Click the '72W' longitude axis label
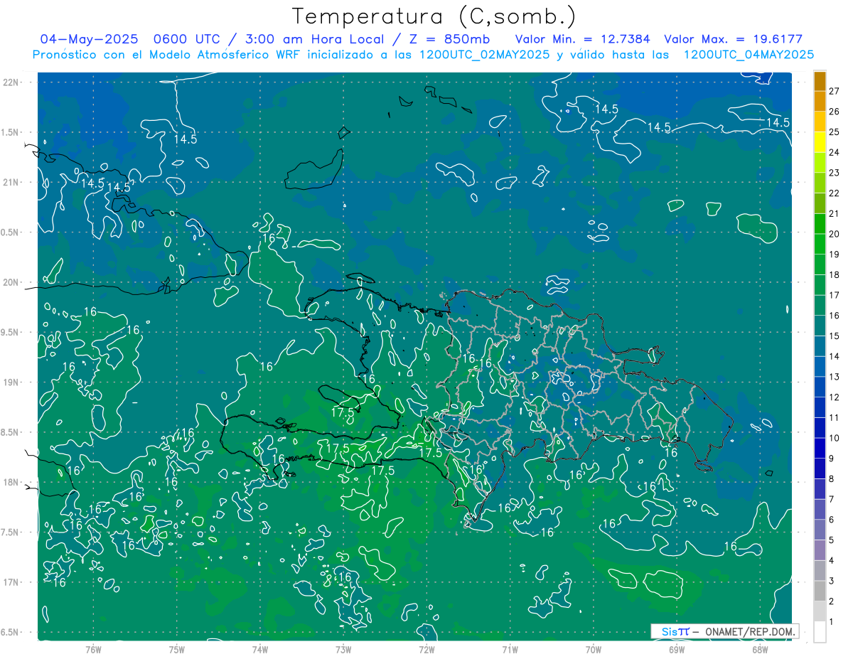 pos(426,649)
